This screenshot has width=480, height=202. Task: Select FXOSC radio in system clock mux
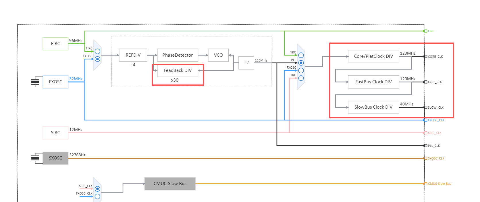[301, 70]
